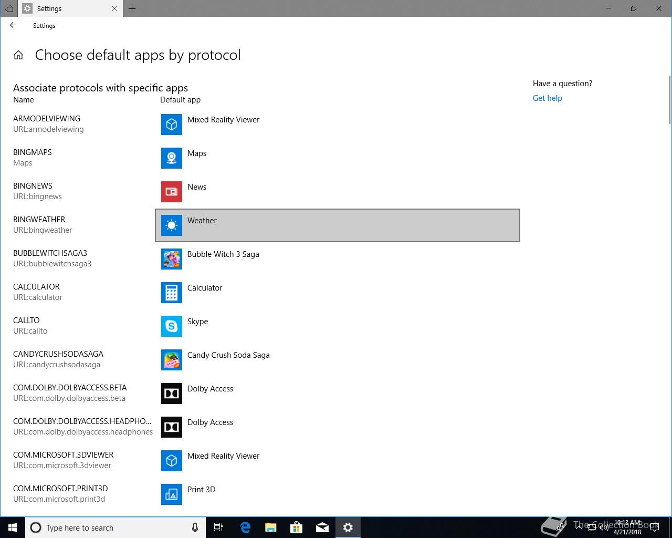Click the ARMODELVIEWING protocol name
This screenshot has width=672, height=538.
(47, 119)
